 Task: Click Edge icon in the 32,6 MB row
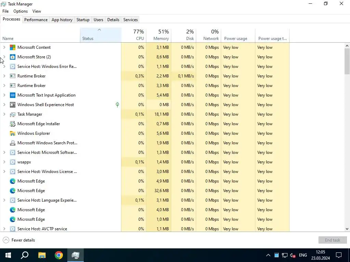point(13,191)
